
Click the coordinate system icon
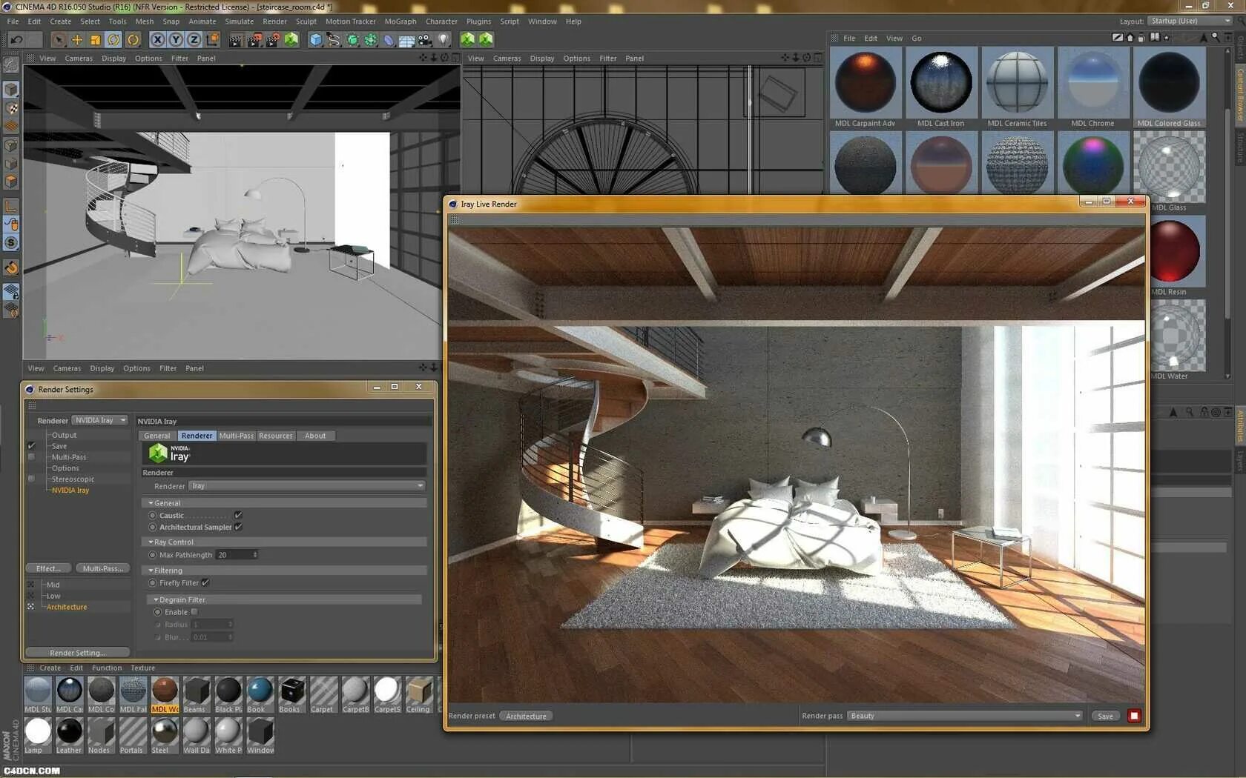click(213, 40)
